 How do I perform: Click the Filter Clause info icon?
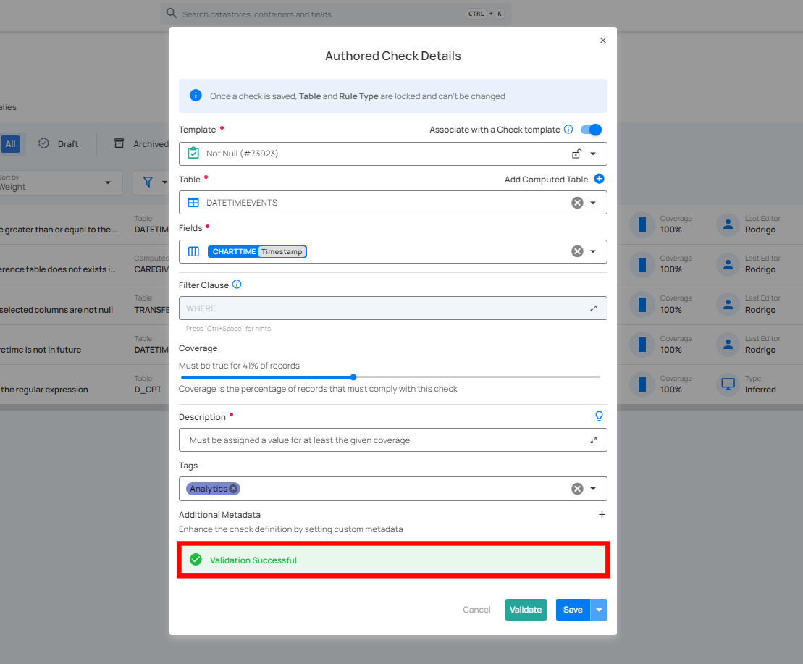(237, 284)
